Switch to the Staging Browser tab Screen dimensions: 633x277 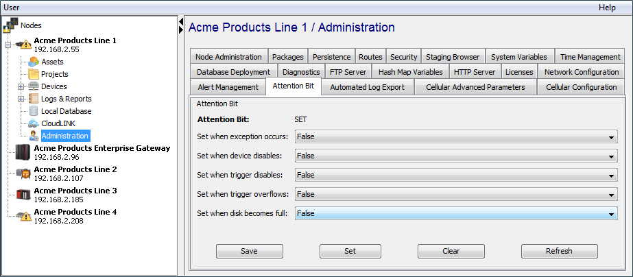pyautogui.click(x=453, y=57)
